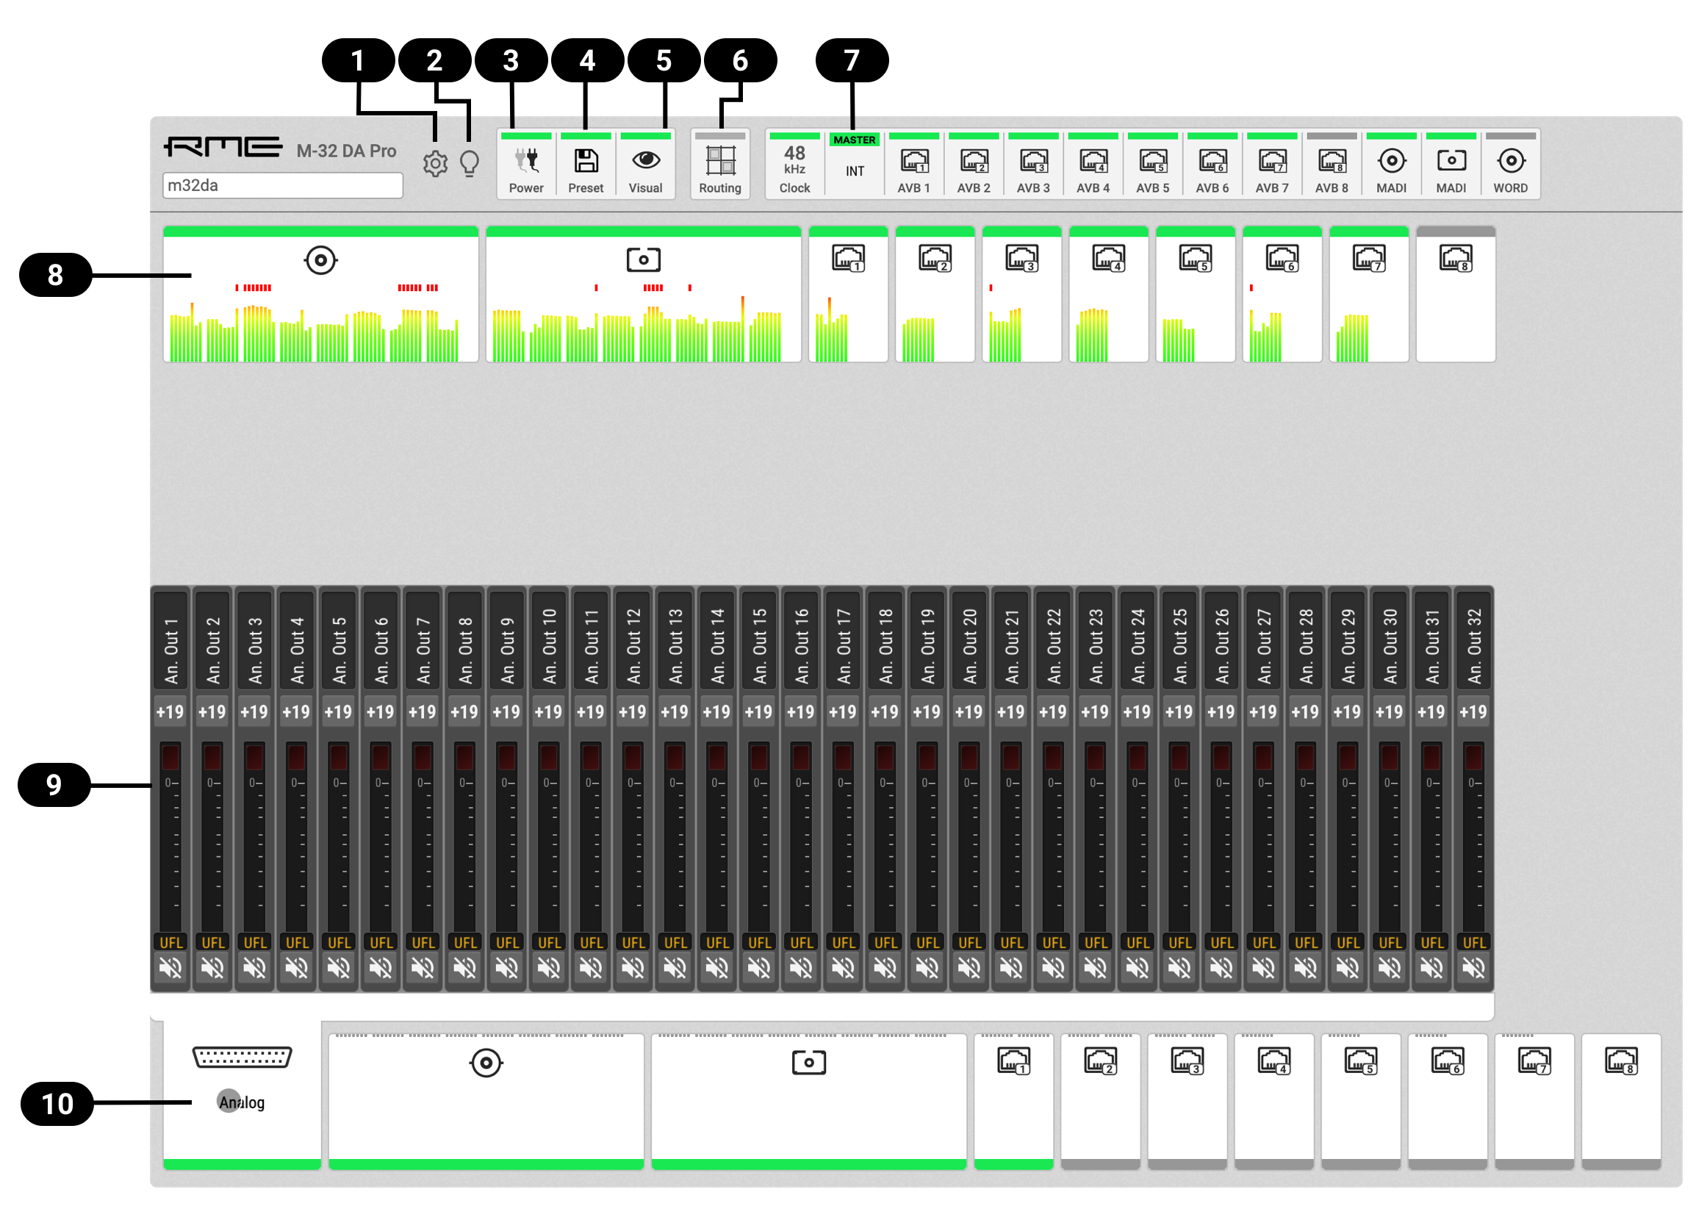Toggle mute on An. Out 16
1696x1220 pixels.
click(801, 968)
